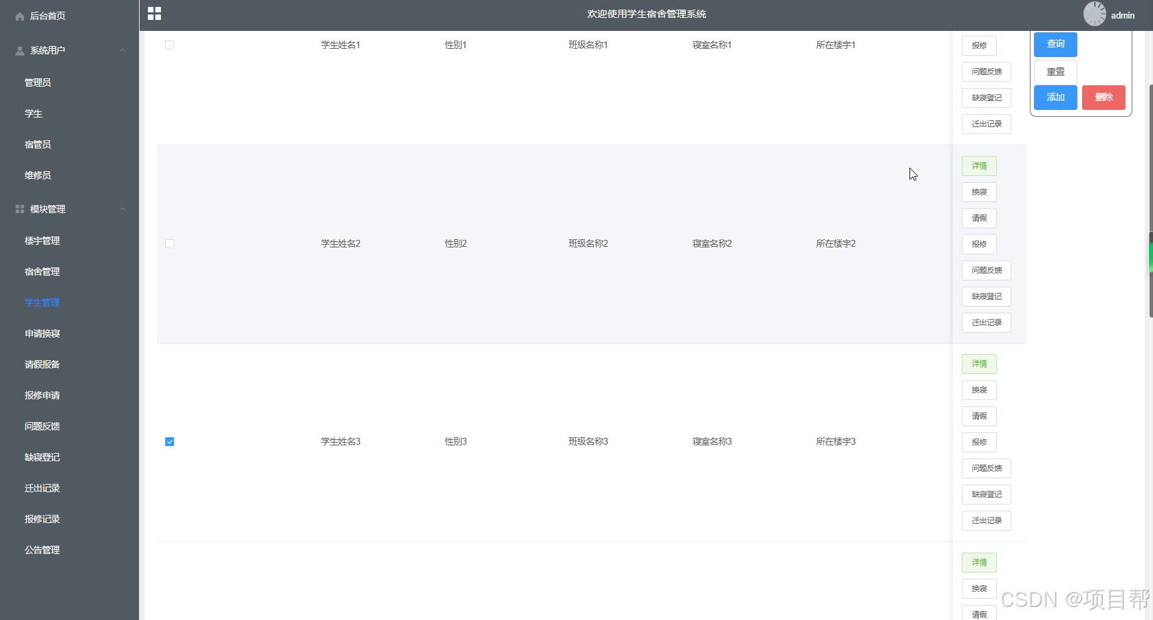Open 问题反馈 sidebar menu item
1153x620 pixels.
pyautogui.click(x=42, y=426)
